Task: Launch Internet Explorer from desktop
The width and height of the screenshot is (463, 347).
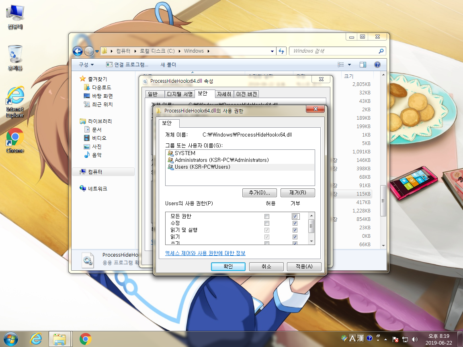Action: point(15,102)
